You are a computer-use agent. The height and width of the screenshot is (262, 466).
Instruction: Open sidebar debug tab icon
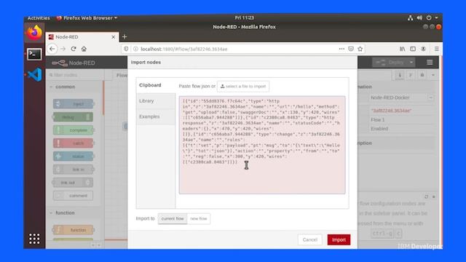click(422, 75)
